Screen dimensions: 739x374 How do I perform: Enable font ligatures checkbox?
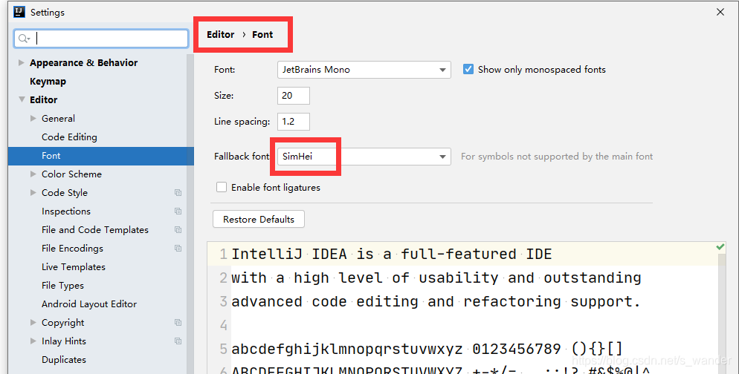(x=222, y=187)
